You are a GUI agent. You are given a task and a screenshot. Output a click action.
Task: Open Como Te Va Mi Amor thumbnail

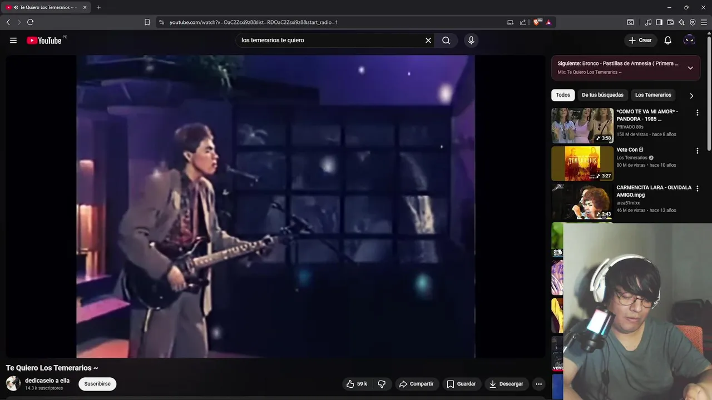coord(582,126)
